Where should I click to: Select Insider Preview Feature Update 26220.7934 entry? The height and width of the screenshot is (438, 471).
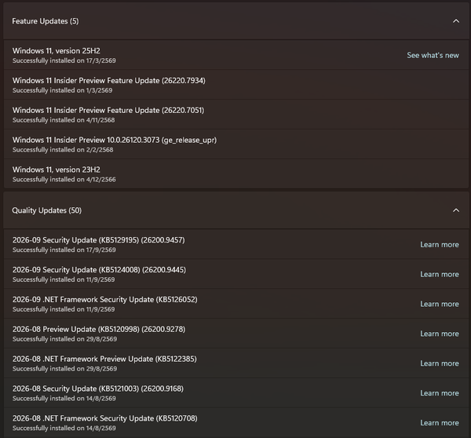point(236,85)
